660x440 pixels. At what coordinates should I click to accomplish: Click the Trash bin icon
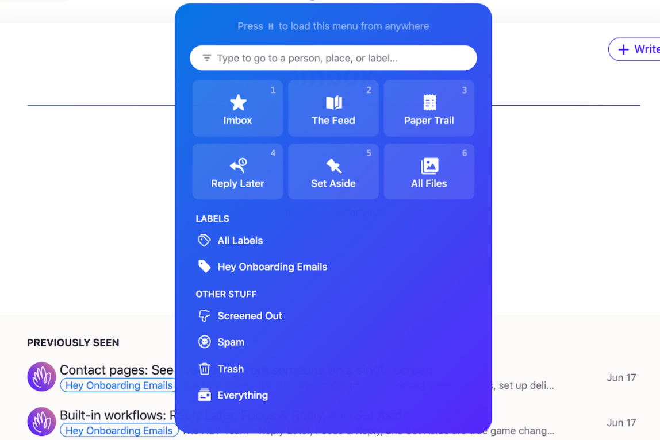coord(205,369)
